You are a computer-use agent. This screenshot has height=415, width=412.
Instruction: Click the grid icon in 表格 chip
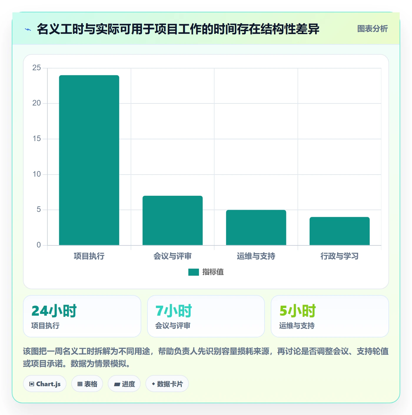[80, 384]
